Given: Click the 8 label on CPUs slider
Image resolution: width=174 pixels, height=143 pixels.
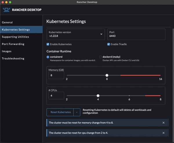Looking at the screenshot, I should point(161,99).
